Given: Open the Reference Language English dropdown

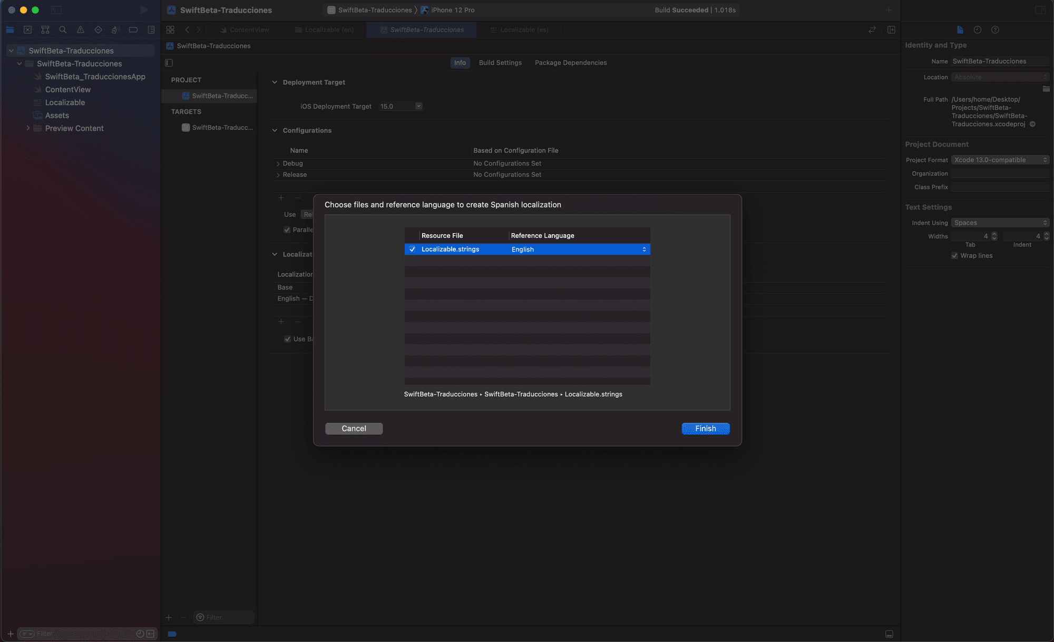Looking at the screenshot, I should click(x=579, y=249).
